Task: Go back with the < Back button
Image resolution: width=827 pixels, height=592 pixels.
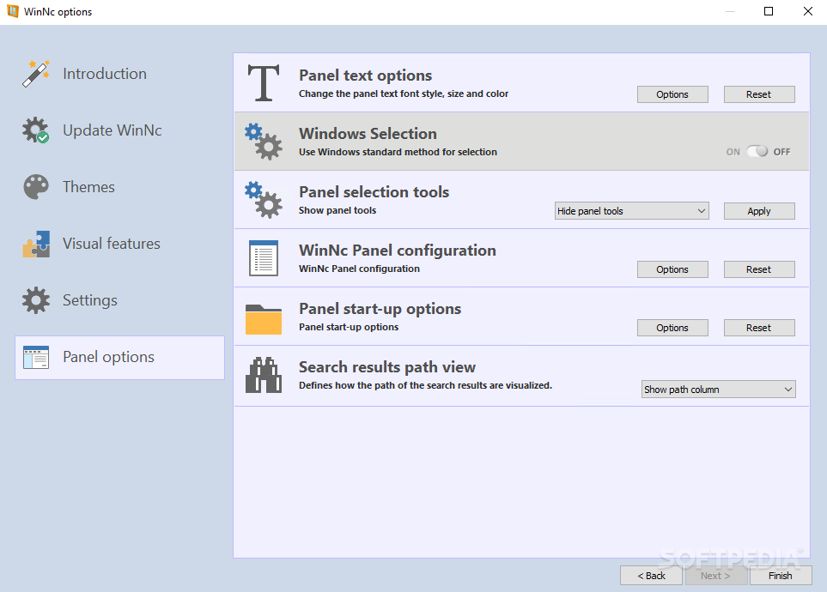Action: 651,576
